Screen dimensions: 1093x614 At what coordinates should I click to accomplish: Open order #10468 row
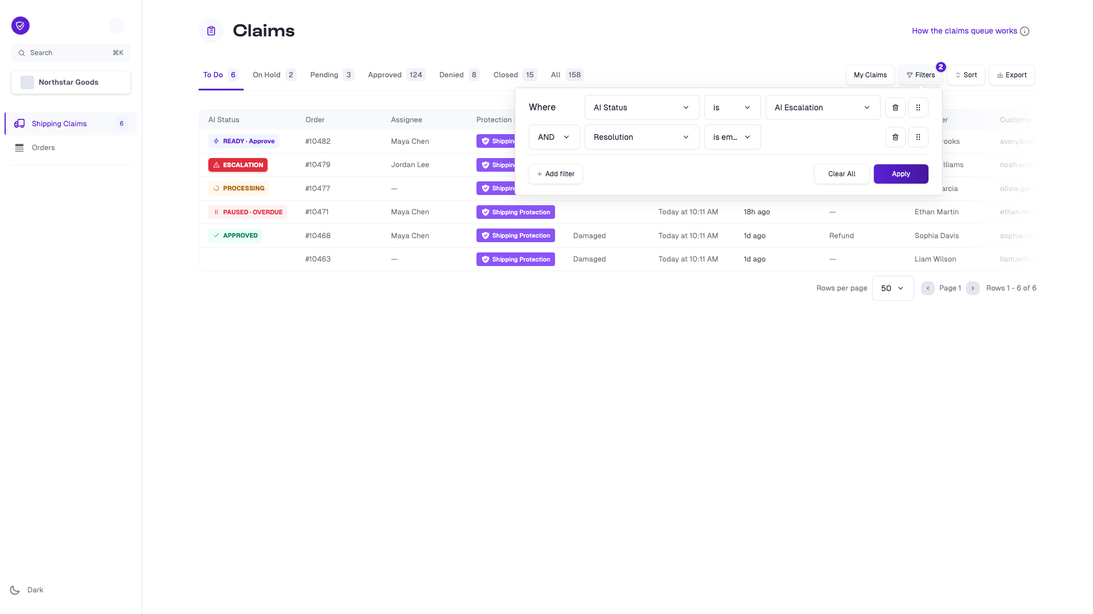tap(618, 235)
